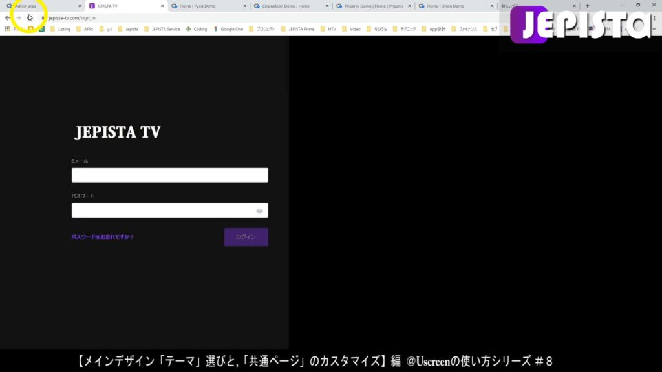The width and height of the screenshot is (662, 372).
Task: Click the JEPISTA TV logo heading
Action: [118, 132]
